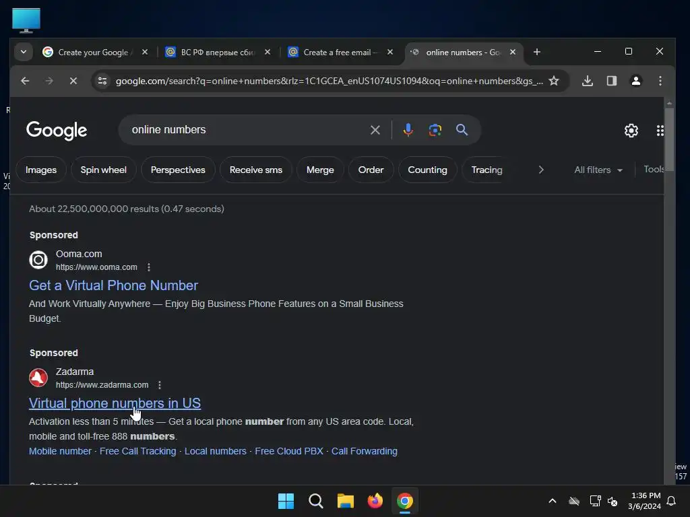Open the Local numbers sitelink

pyautogui.click(x=215, y=452)
